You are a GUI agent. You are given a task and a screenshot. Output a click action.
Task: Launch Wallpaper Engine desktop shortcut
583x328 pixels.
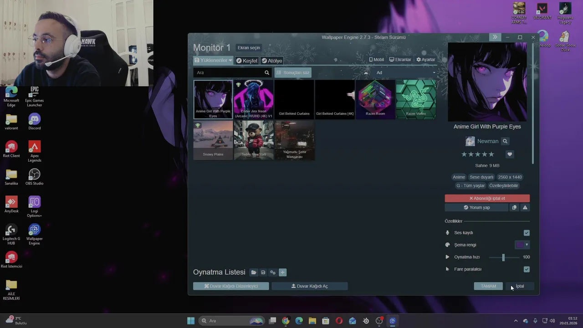pyautogui.click(x=34, y=233)
